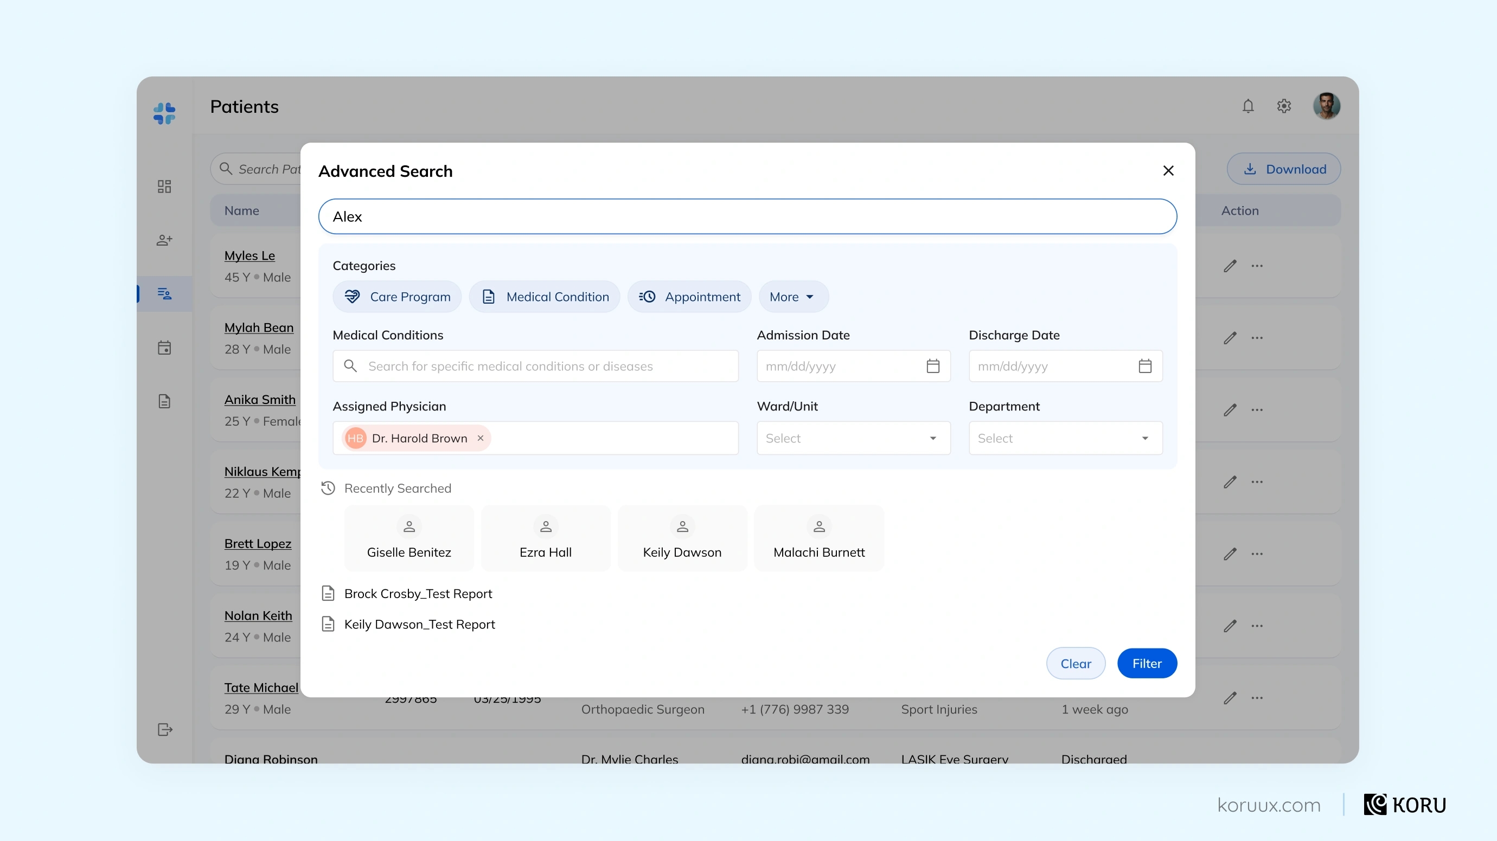Select the Care Program category
The width and height of the screenshot is (1497, 841).
(x=397, y=297)
